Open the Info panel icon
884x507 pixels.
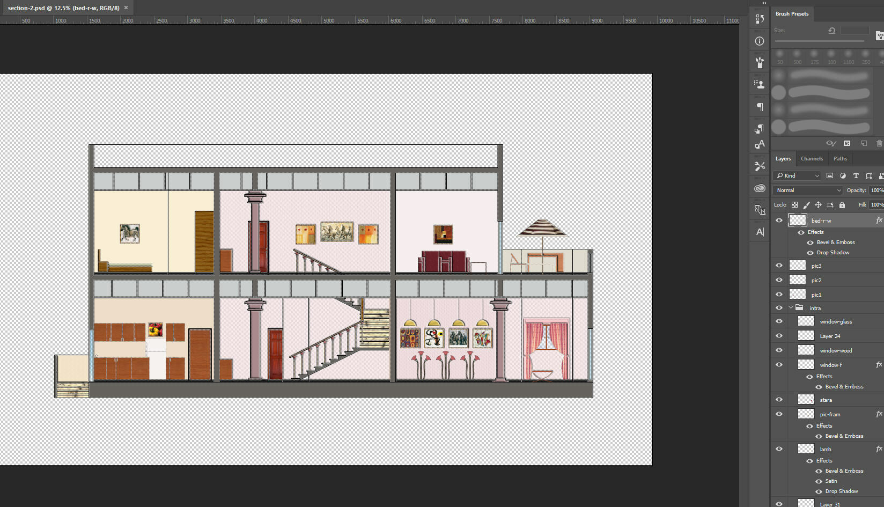[759, 40]
